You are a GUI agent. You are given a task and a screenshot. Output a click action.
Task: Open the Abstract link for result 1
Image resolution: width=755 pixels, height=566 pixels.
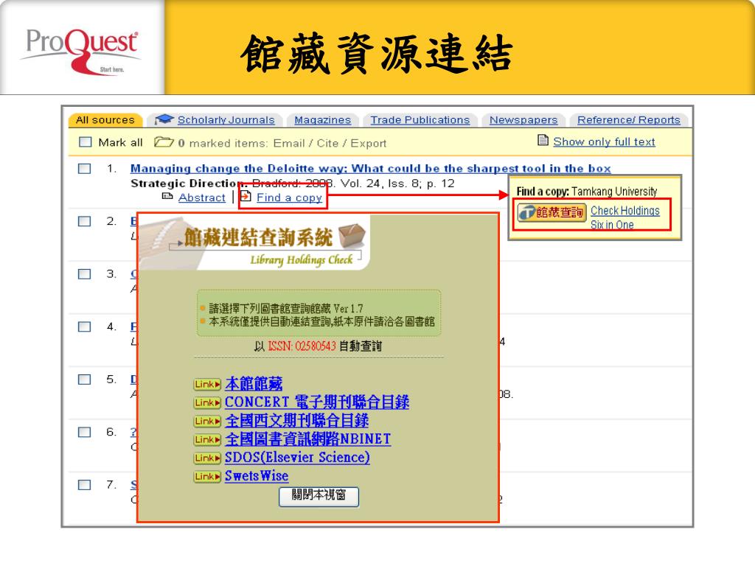pyautogui.click(x=202, y=198)
